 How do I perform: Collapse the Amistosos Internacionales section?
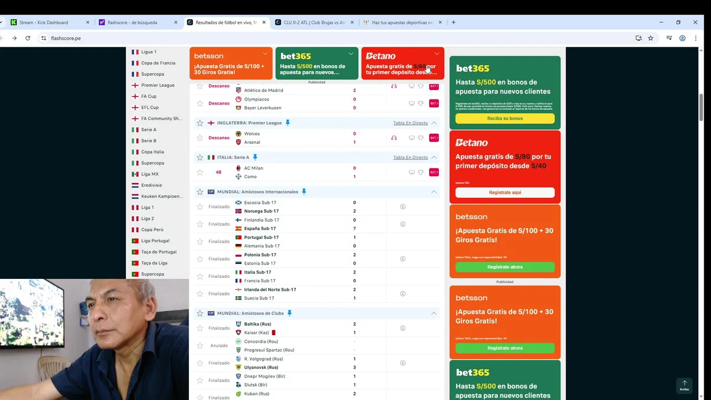click(x=434, y=192)
